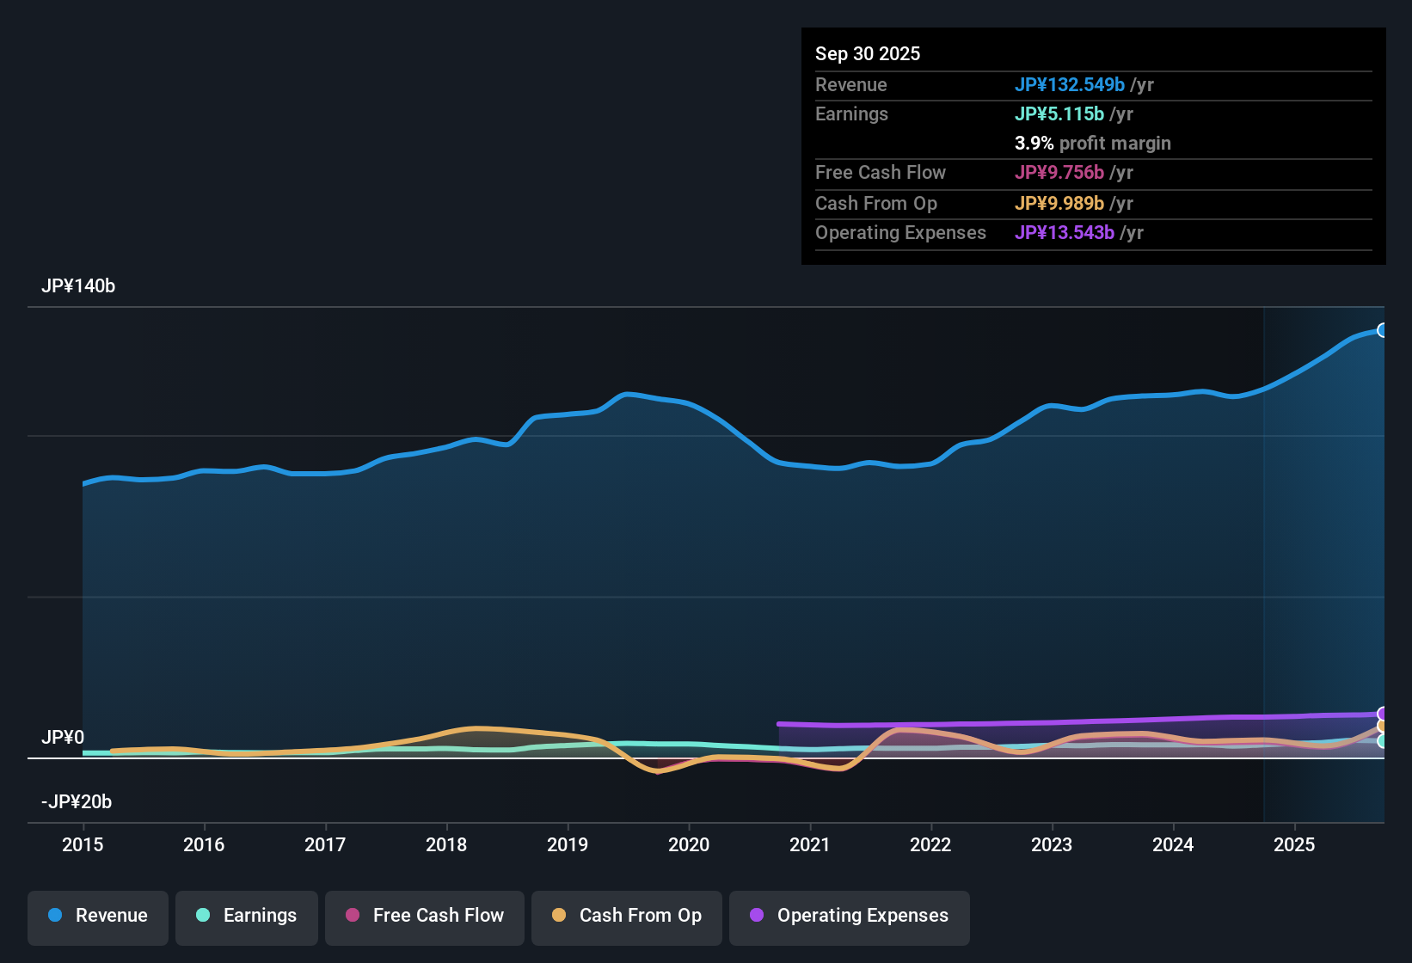Screen dimensions: 1412x963
Task: Toggle the Earnings series visibility
Action: pos(247,916)
